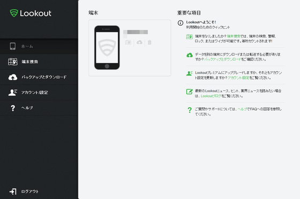Click the person icon beside アカウント/設定
Image resolution: width=300 pixels, height=199 pixels.
(x=13, y=93)
